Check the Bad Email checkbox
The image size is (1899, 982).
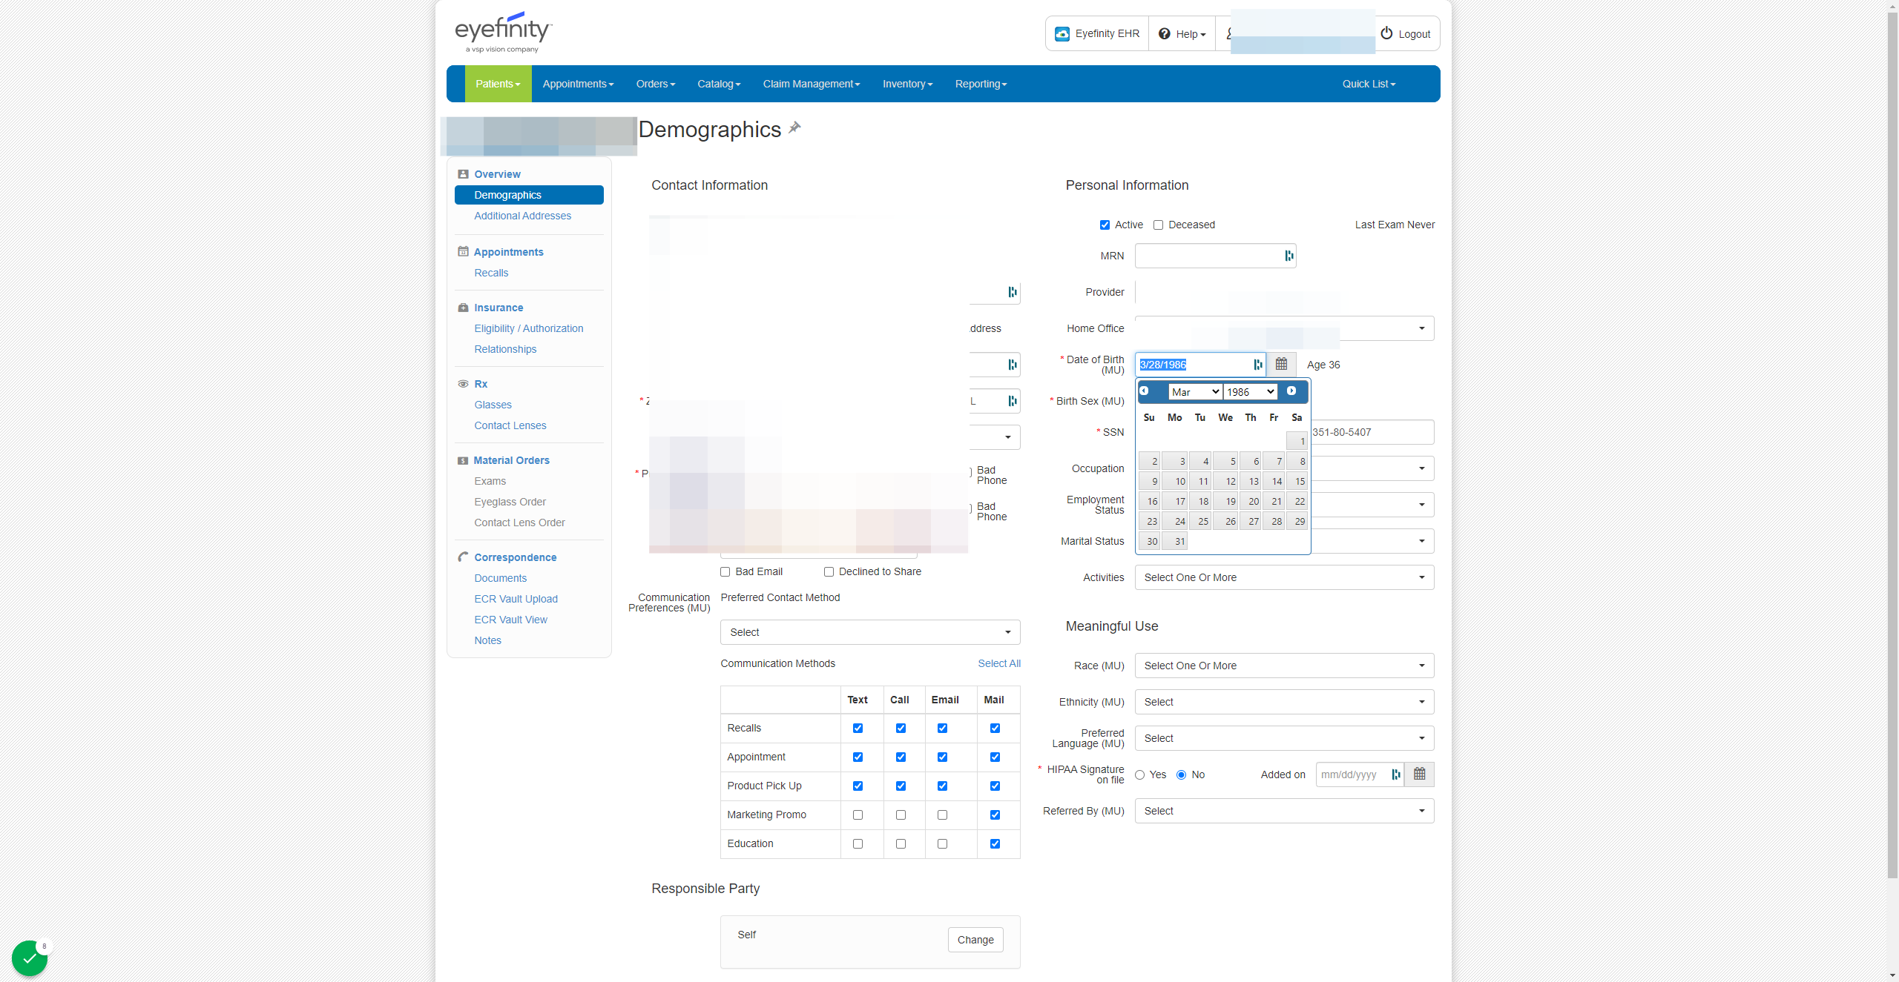click(x=725, y=571)
